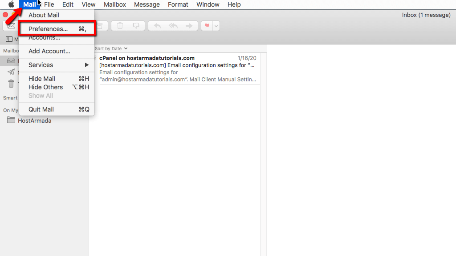Select the Trash icon in sidebar
The image size is (456, 256).
click(11, 84)
